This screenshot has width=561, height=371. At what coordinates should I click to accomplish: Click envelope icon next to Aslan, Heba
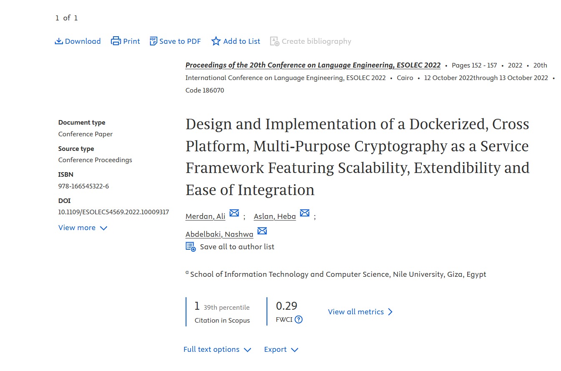coord(305,213)
